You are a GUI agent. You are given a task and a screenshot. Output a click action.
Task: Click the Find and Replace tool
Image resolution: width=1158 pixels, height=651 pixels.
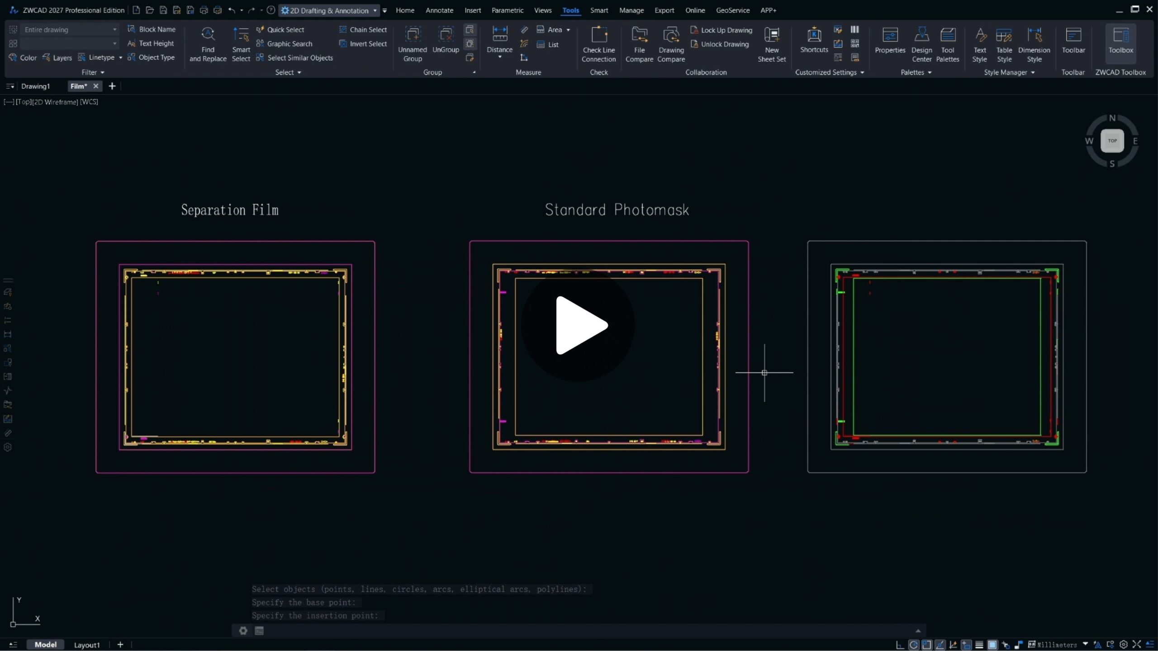coord(208,44)
